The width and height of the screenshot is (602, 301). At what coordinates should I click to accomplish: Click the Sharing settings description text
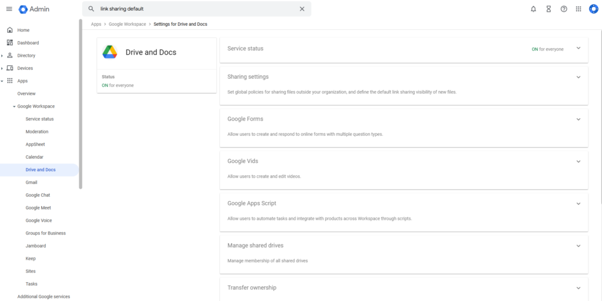pos(342,92)
